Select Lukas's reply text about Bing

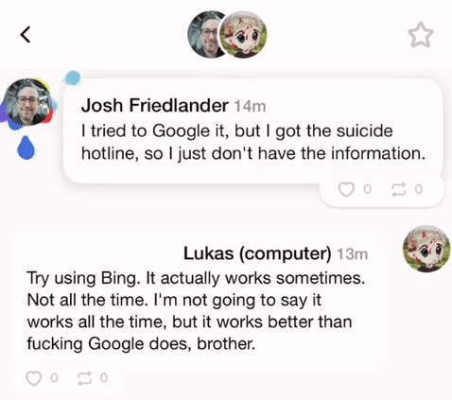(196, 310)
